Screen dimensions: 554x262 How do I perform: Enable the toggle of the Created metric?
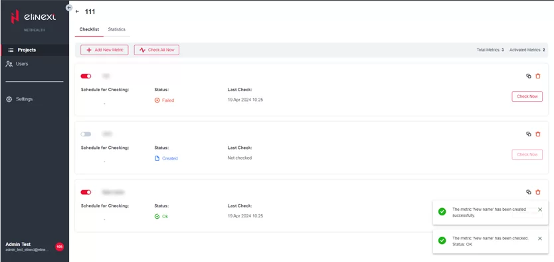[86, 134]
